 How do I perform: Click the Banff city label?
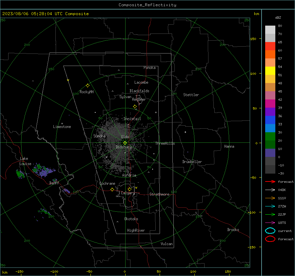click(x=54, y=183)
